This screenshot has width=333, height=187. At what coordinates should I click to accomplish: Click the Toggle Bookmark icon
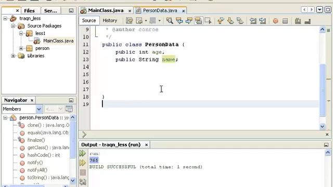[x=240, y=21]
